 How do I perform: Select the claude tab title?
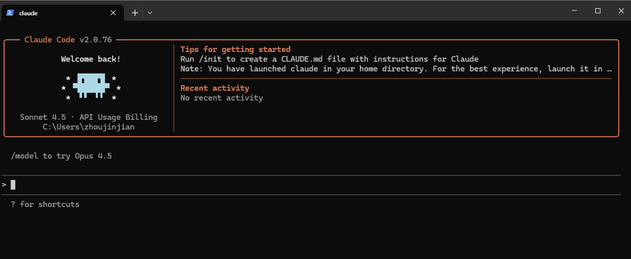[29, 12]
